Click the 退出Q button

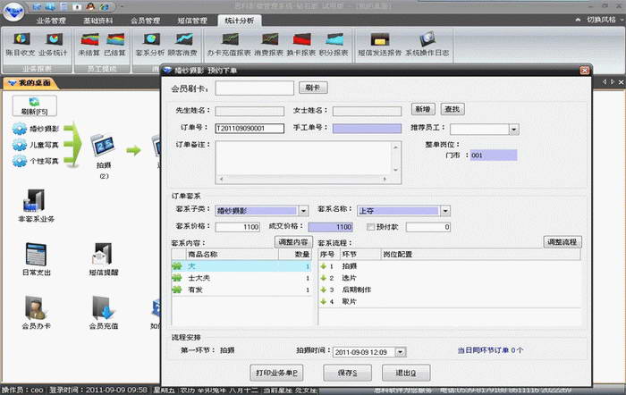[x=406, y=373]
